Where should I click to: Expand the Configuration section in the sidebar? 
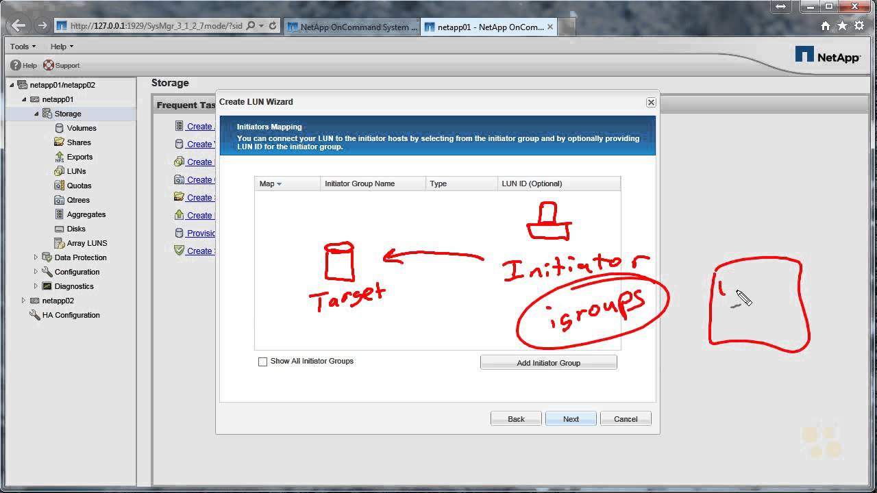coord(36,272)
